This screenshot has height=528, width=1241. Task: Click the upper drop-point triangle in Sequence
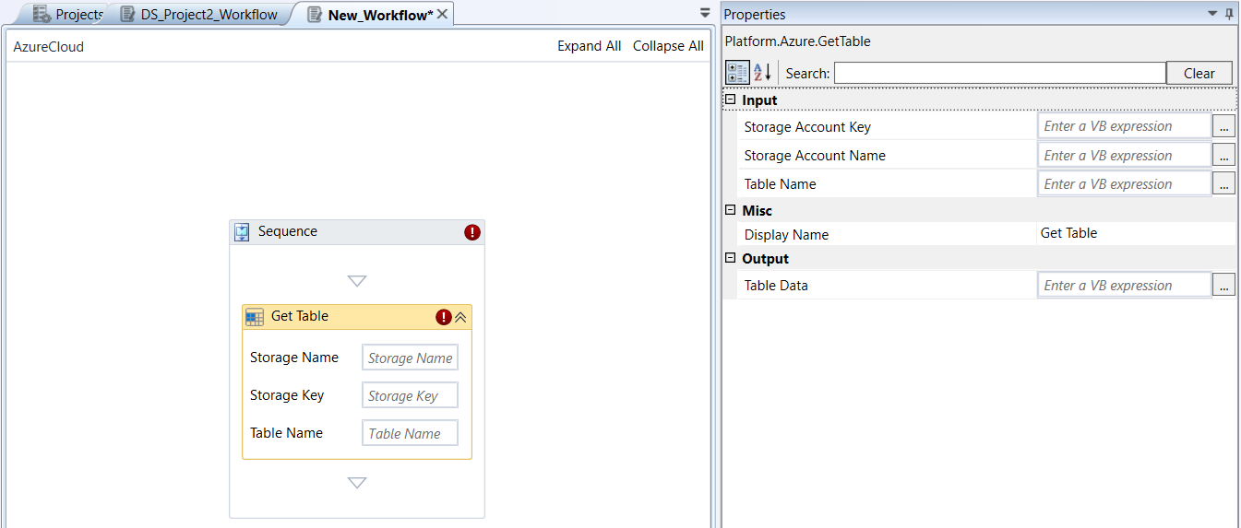coord(357,280)
